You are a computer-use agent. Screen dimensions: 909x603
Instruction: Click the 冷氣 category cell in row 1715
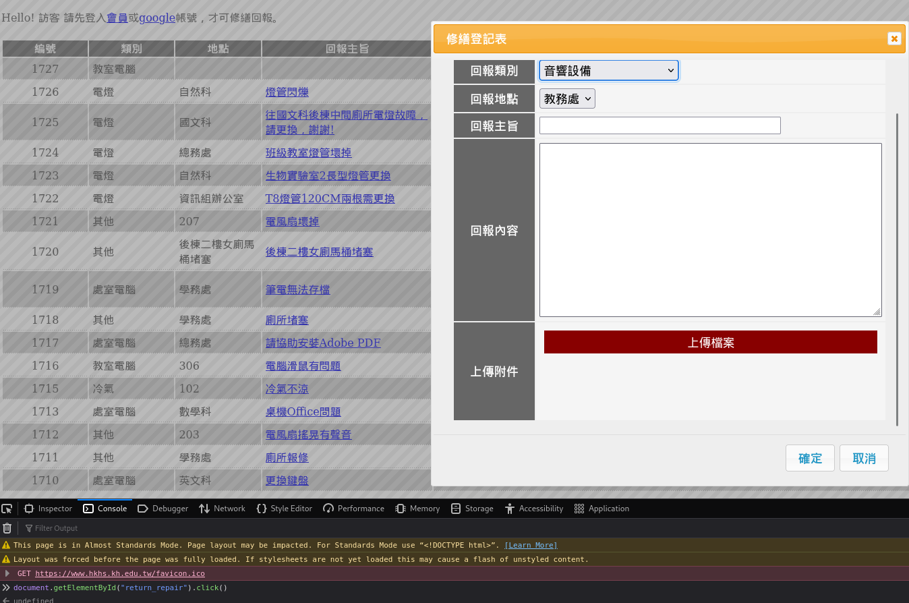coord(131,389)
